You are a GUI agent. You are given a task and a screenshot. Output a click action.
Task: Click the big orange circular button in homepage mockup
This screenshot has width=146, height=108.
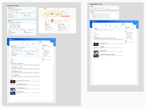point(52,21)
